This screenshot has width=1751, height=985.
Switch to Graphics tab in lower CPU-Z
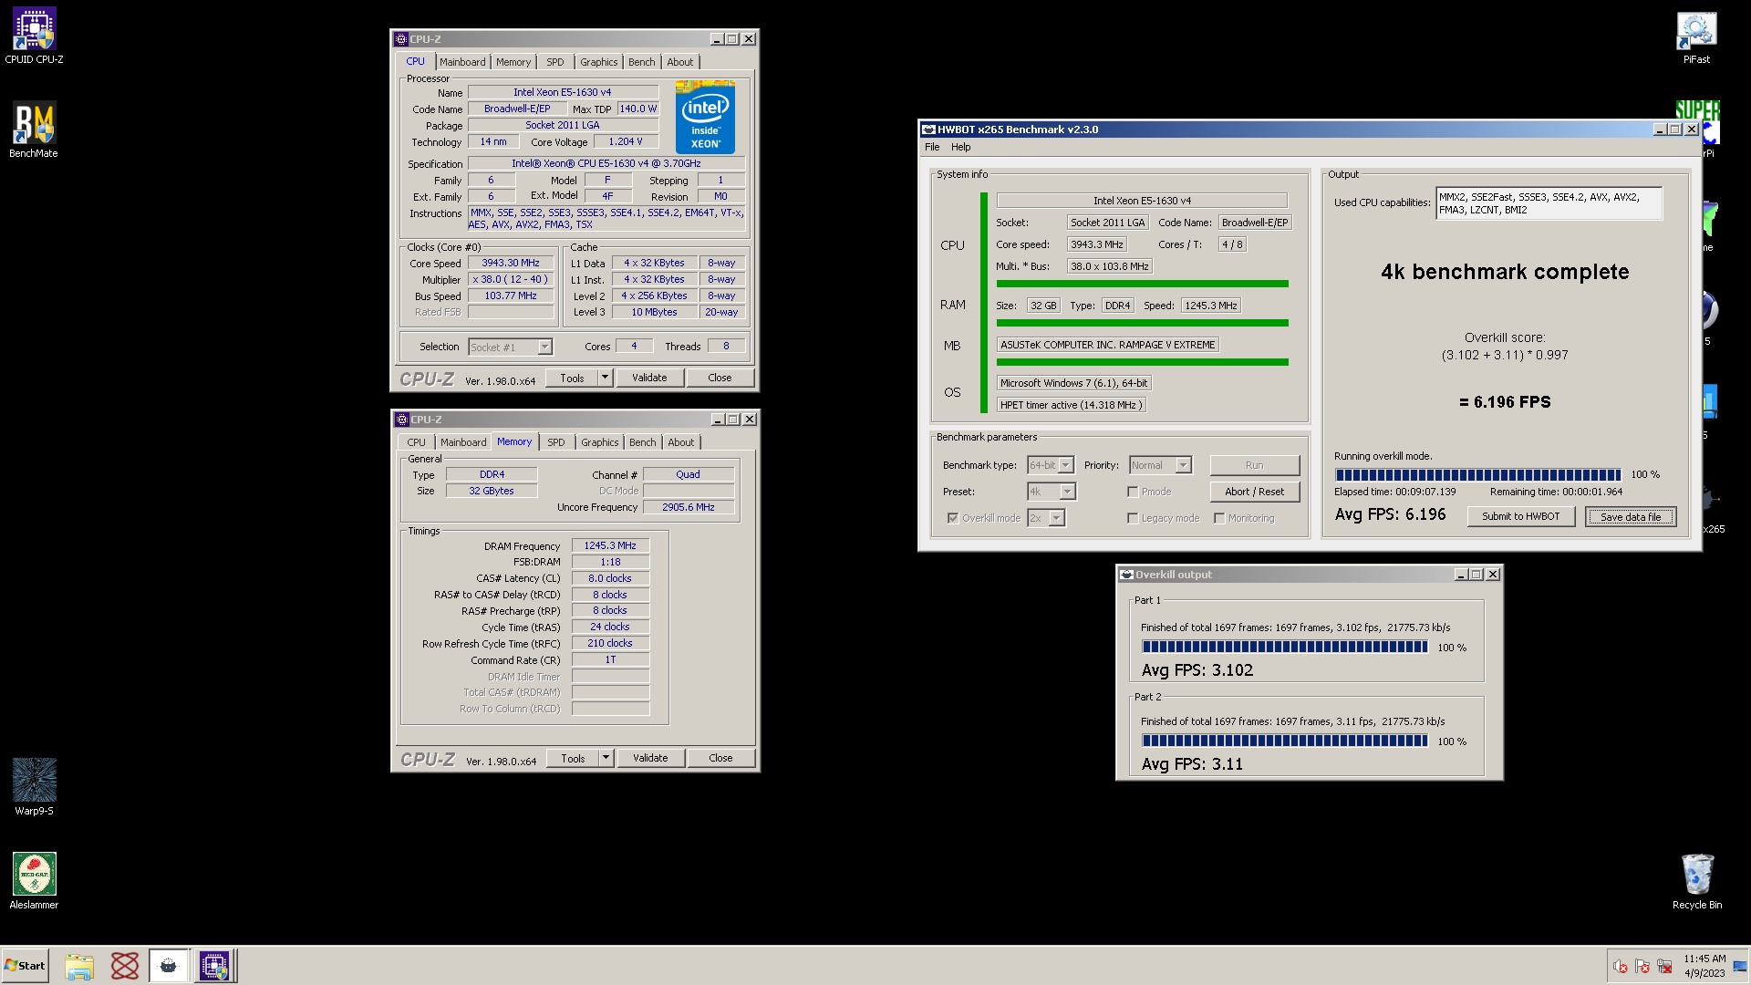600,442
